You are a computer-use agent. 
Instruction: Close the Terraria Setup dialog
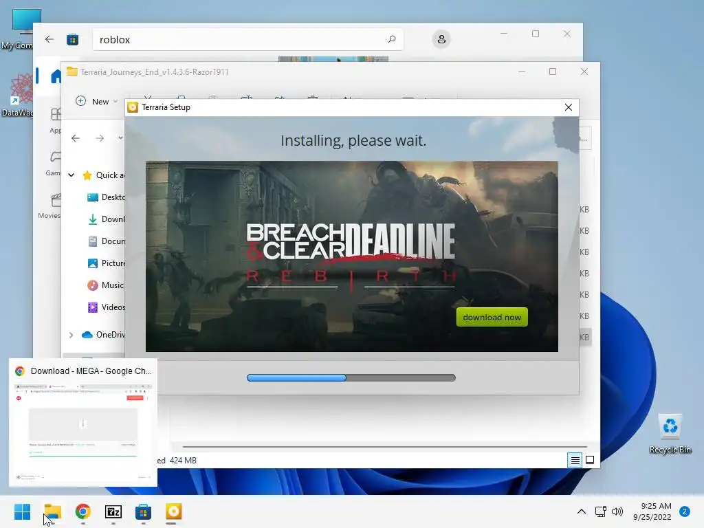(569, 107)
